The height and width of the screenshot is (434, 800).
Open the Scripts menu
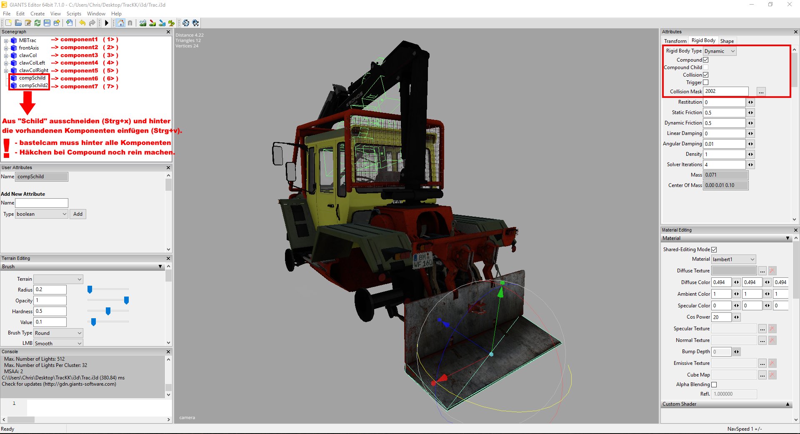pyautogui.click(x=74, y=14)
